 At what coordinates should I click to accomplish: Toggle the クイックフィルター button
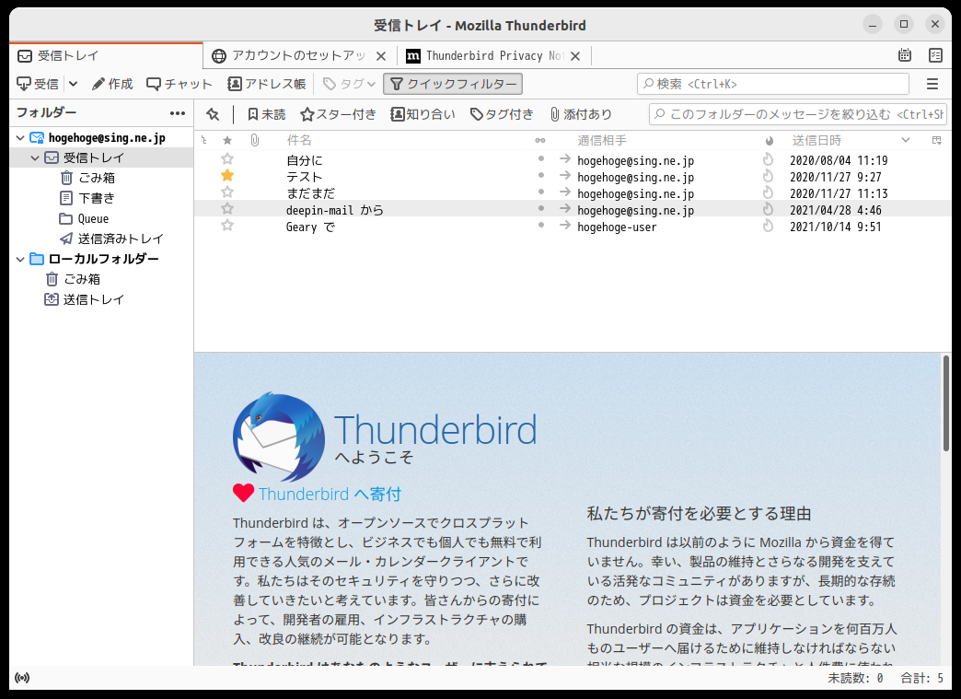(x=453, y=84)
